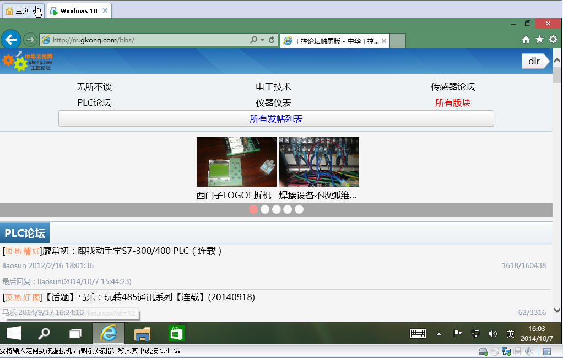Open the 西门子LOGO! 拆机 thumbnail image
Image resolution: width=563 pixels, height=358 pixels.
(x=237, y=162)
